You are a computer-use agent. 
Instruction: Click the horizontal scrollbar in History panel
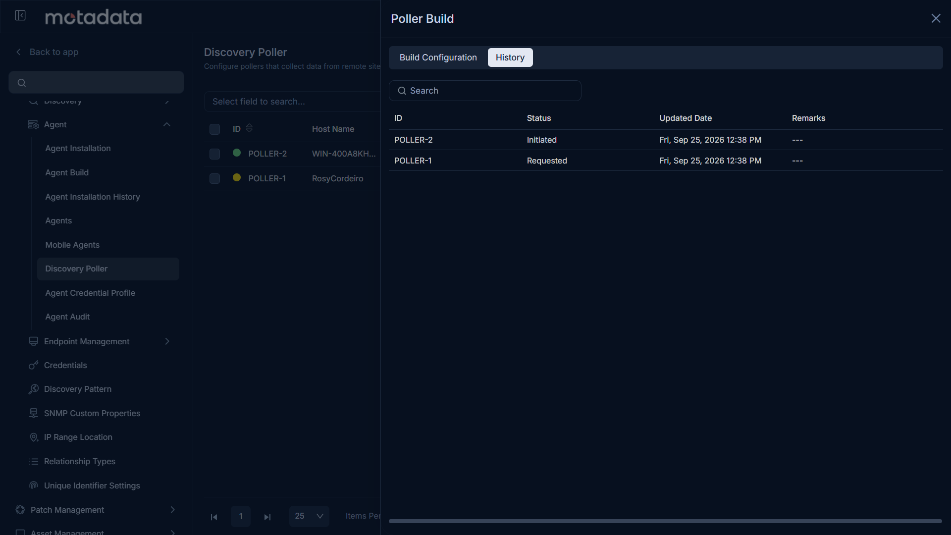665,521
